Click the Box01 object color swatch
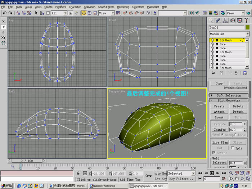This screenshot has width=252, height=189. [x=248, y=27]
